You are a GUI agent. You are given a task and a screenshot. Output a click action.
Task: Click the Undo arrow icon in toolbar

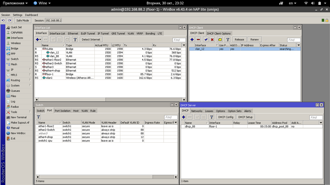[x=3, y=20]
